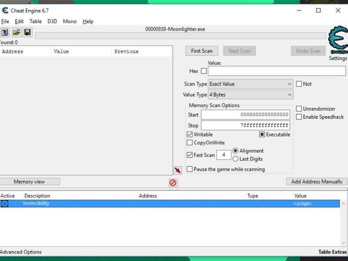348x261 pixels.
Task: Expand the Value Type dropdown
Action: point(251,95)
